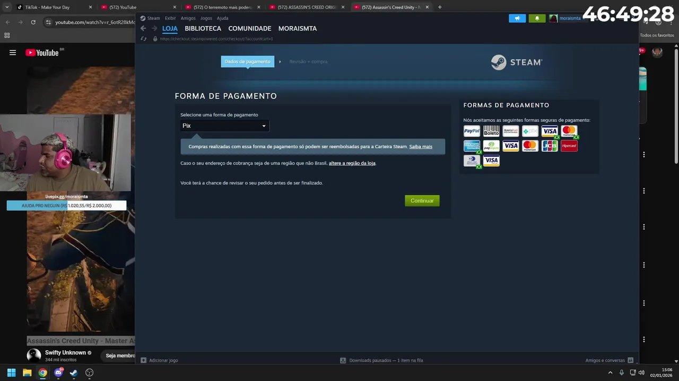Open the MORAISMTA profile section
679x381 pixels.
click(298, 29)
